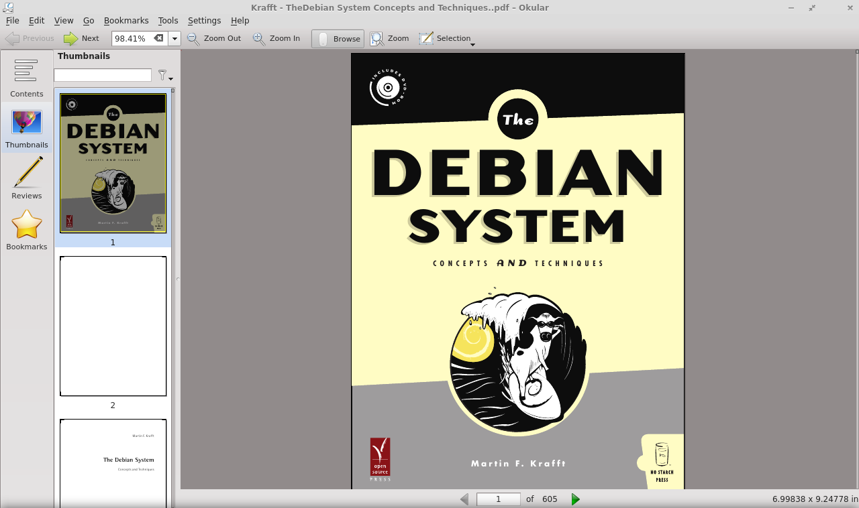Click the forward arrow at page bar
This screenshot has height=508, width=859.
(575, 499)
